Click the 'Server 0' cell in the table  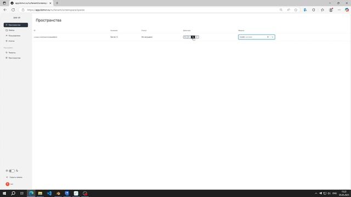(114, 37)
